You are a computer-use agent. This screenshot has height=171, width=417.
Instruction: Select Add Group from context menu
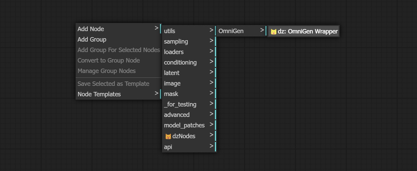pos(119,40)
